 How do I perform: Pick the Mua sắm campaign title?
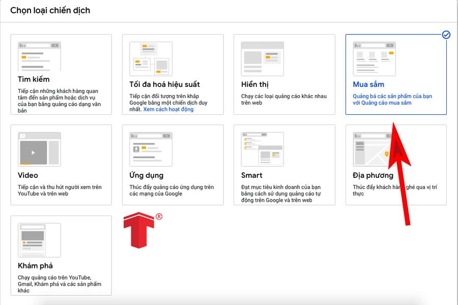368,84
